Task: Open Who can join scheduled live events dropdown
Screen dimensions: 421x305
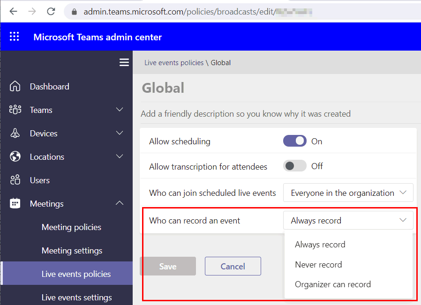Action: (348, 193)
